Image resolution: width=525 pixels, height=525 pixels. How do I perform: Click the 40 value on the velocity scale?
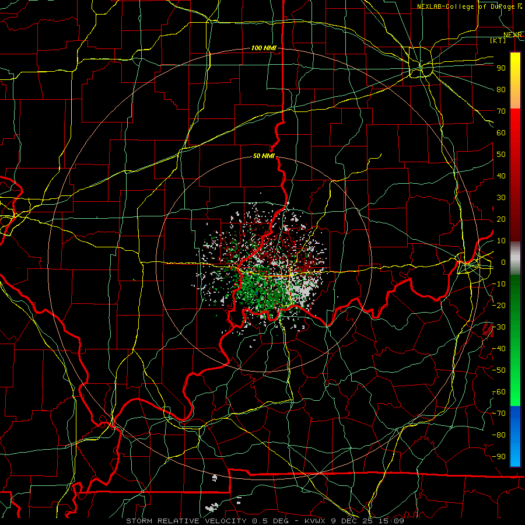coord(501,176)
